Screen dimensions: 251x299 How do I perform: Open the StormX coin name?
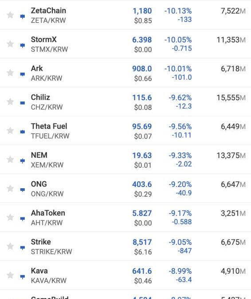click(x=44, y=39)
